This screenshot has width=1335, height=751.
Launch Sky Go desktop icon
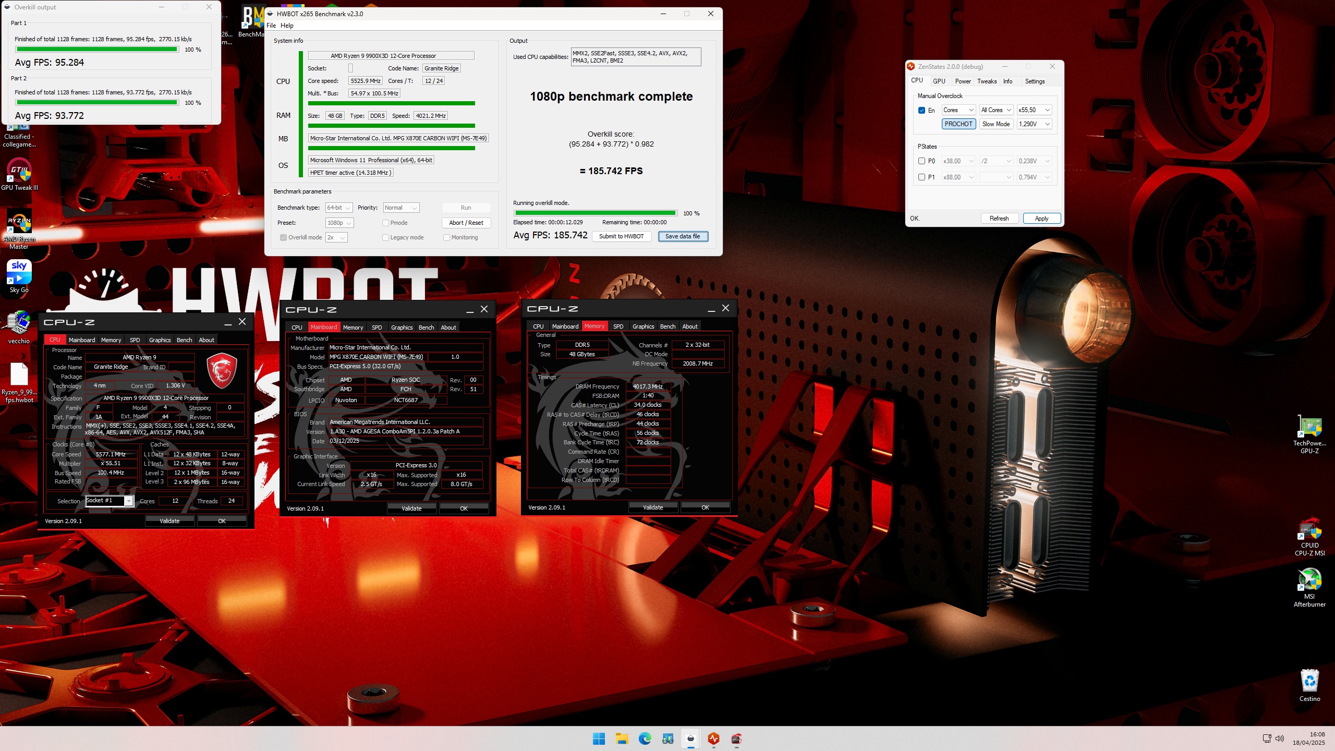coord(19,276)
